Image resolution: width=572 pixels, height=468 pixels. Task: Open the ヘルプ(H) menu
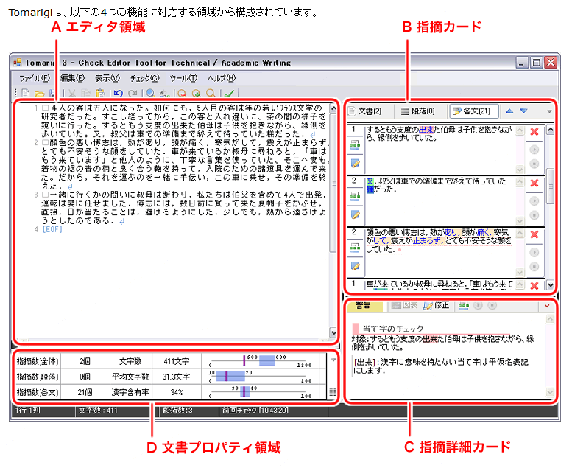point(222,78)
